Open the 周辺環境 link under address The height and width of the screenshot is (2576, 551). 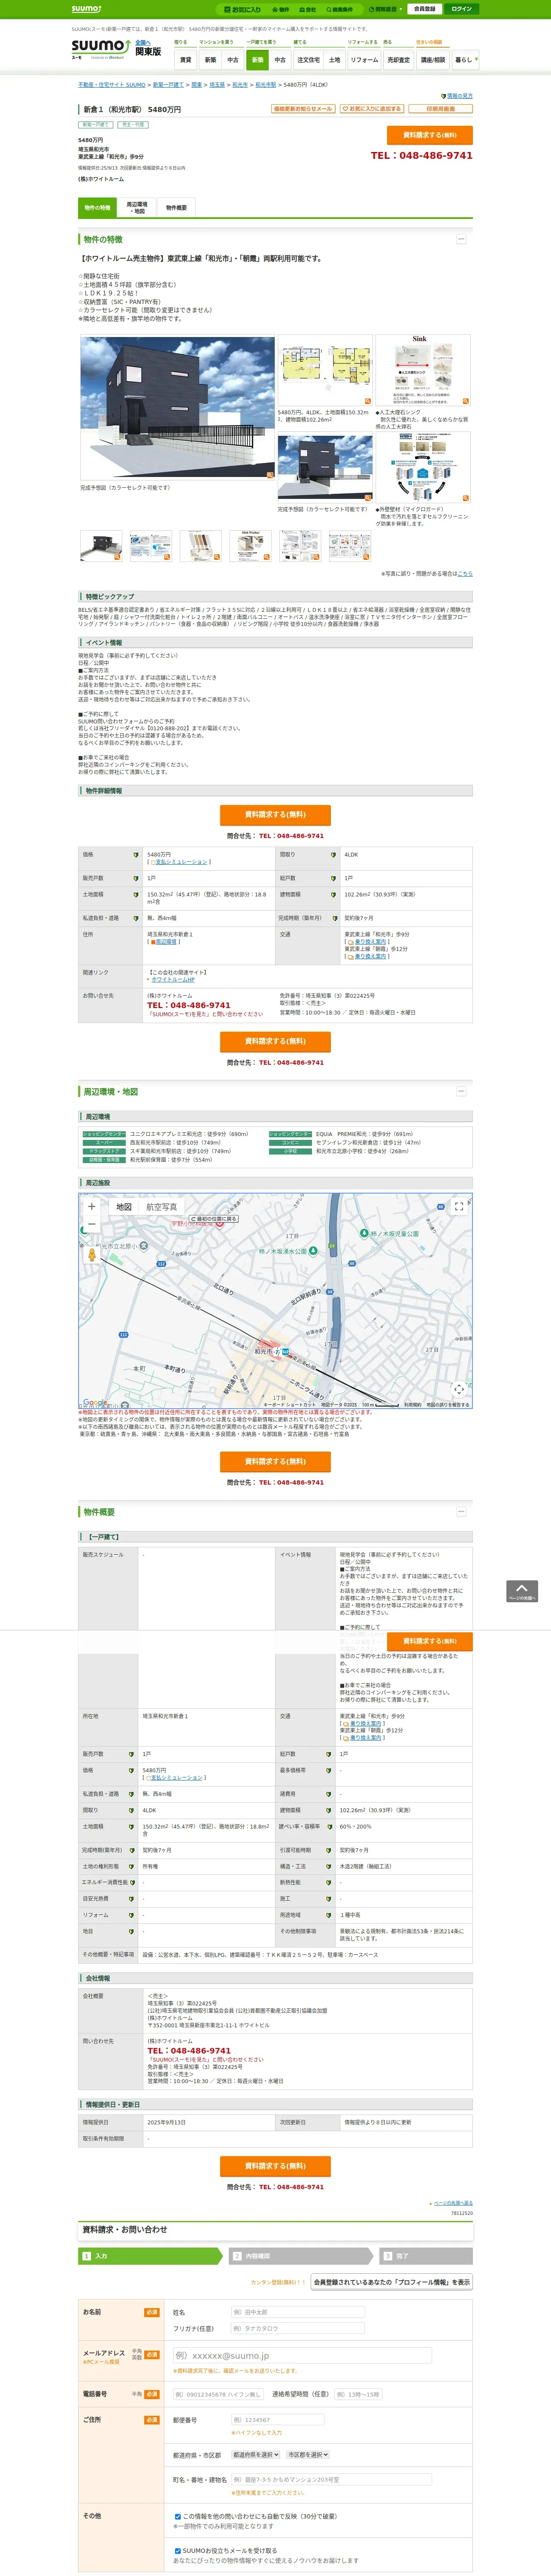[x=166, y=942]
